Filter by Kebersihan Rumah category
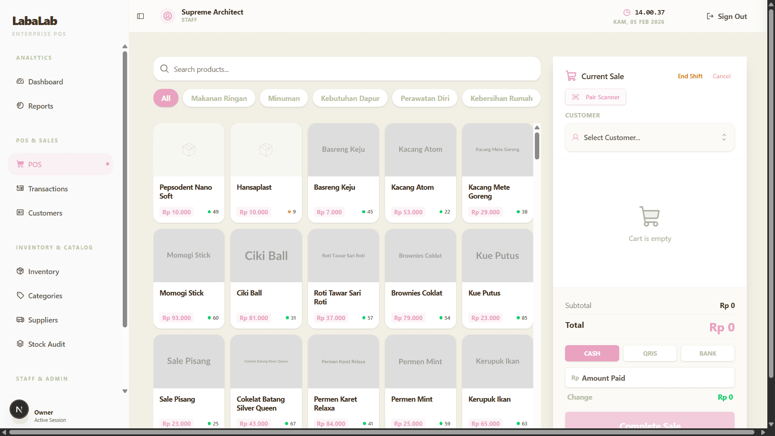 click(x=501, y=98)
